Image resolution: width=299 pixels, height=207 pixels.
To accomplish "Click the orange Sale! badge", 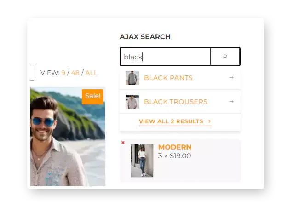I will point(92,97).
